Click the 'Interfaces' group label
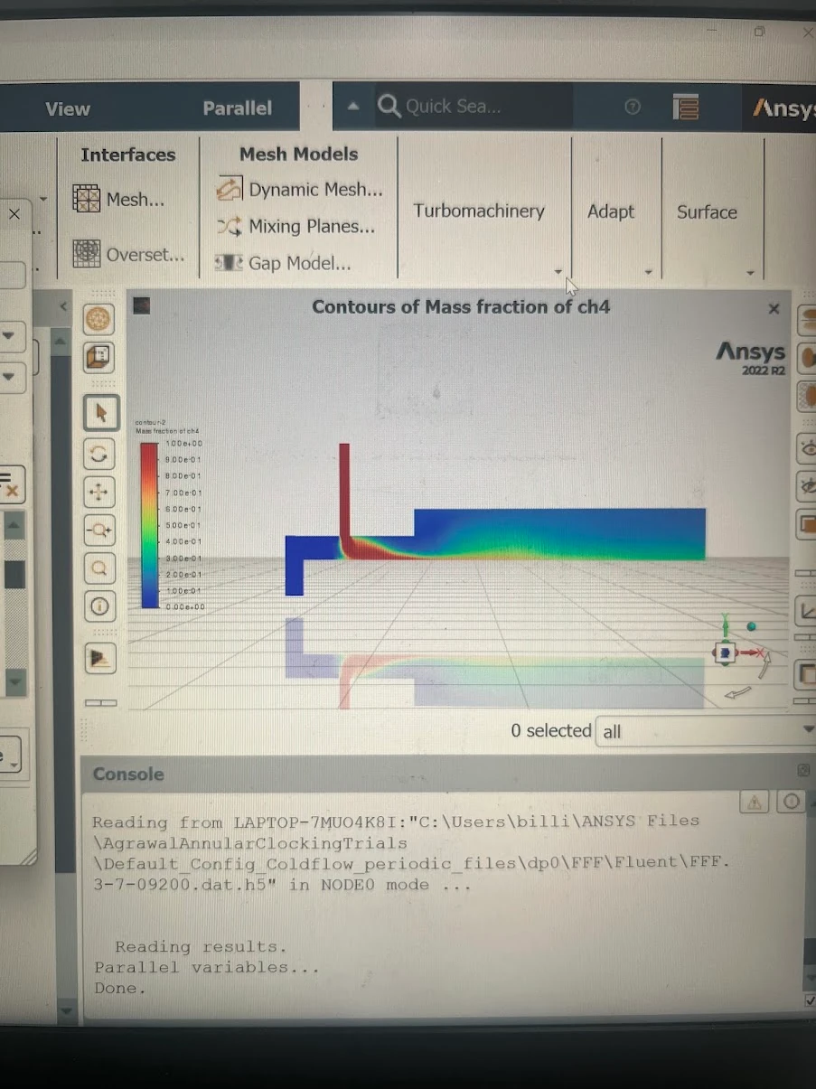The height and width of the screenshot is (1089, 816). [128, 155]
